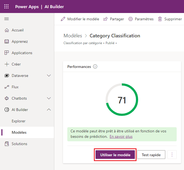
Task: Show Performances info tooltip icon
Action: tap(95, 67)
